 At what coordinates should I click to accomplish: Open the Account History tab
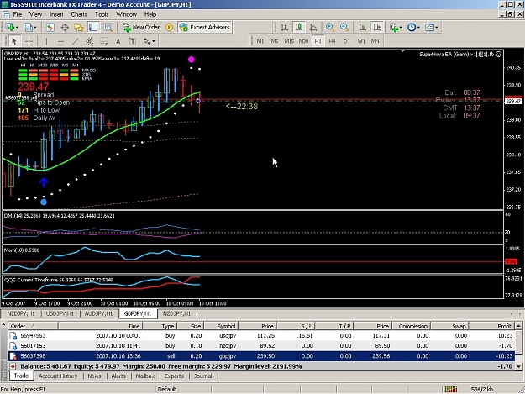pos(58,376)
